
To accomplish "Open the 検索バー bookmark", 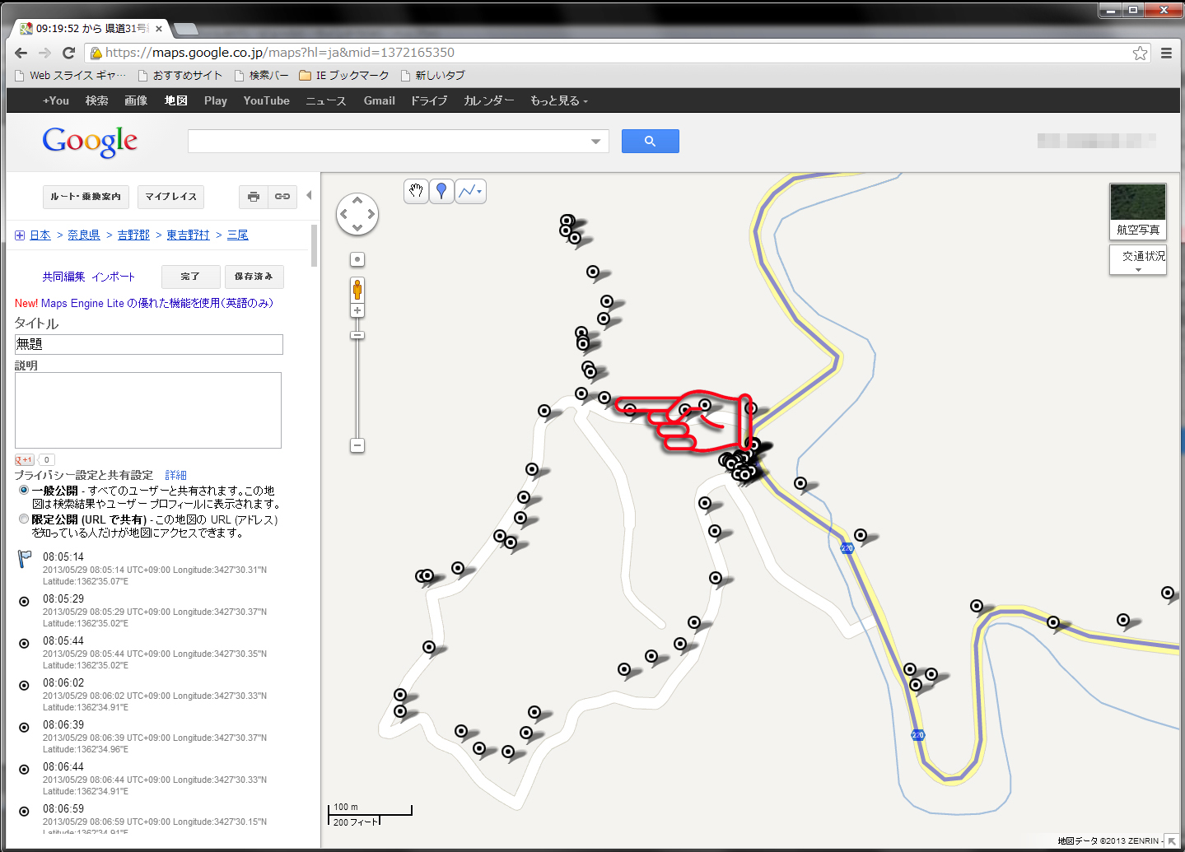I will coord(261,76).
